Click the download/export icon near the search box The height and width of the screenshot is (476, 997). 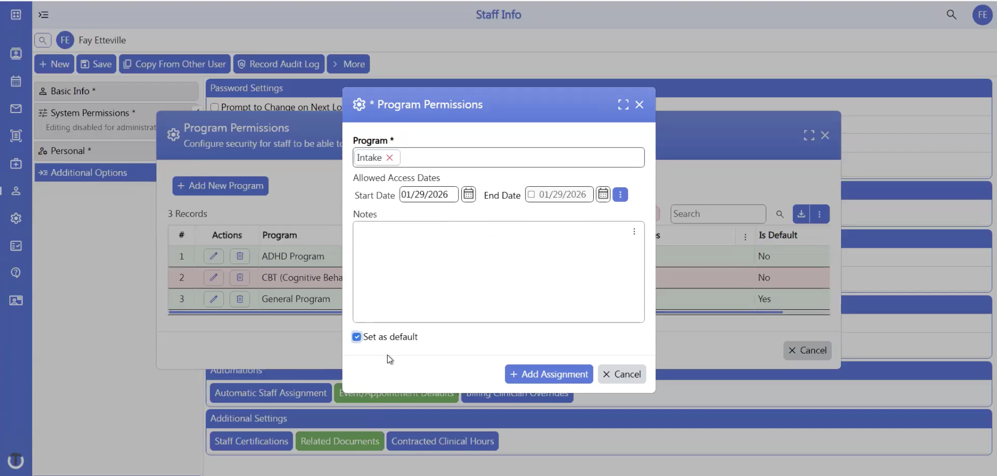pyautogui.click(x=801, y=214)
